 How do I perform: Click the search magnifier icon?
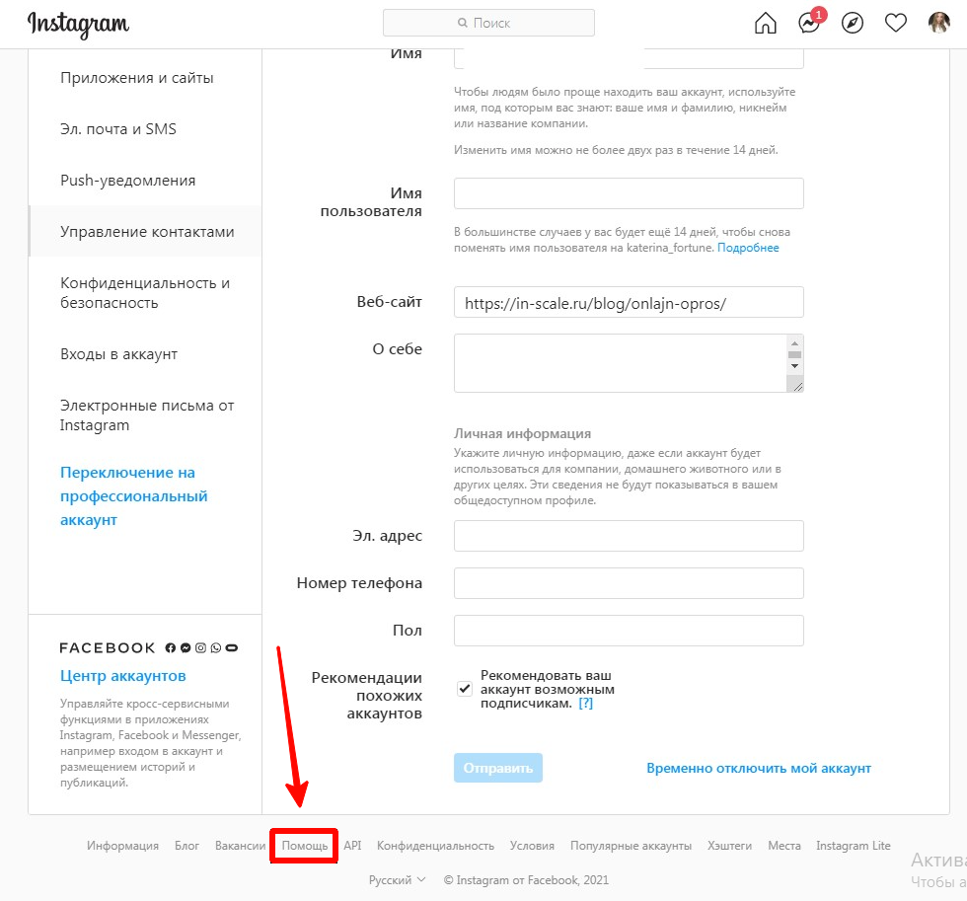463,23
